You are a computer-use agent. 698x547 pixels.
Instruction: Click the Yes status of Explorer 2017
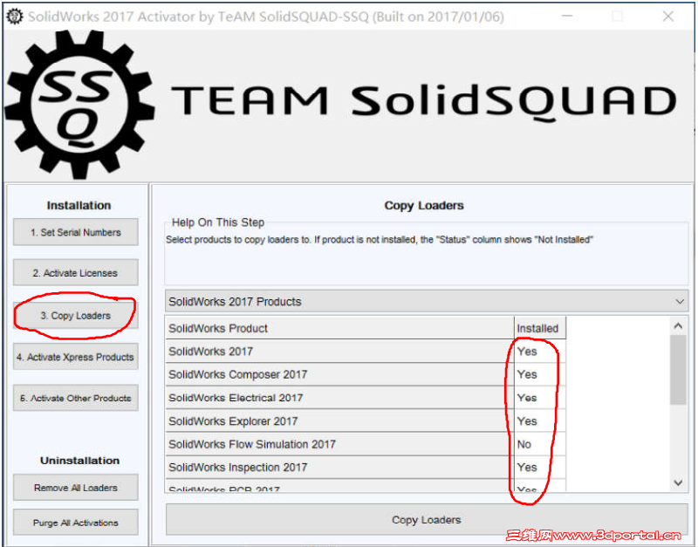(527, 421)
